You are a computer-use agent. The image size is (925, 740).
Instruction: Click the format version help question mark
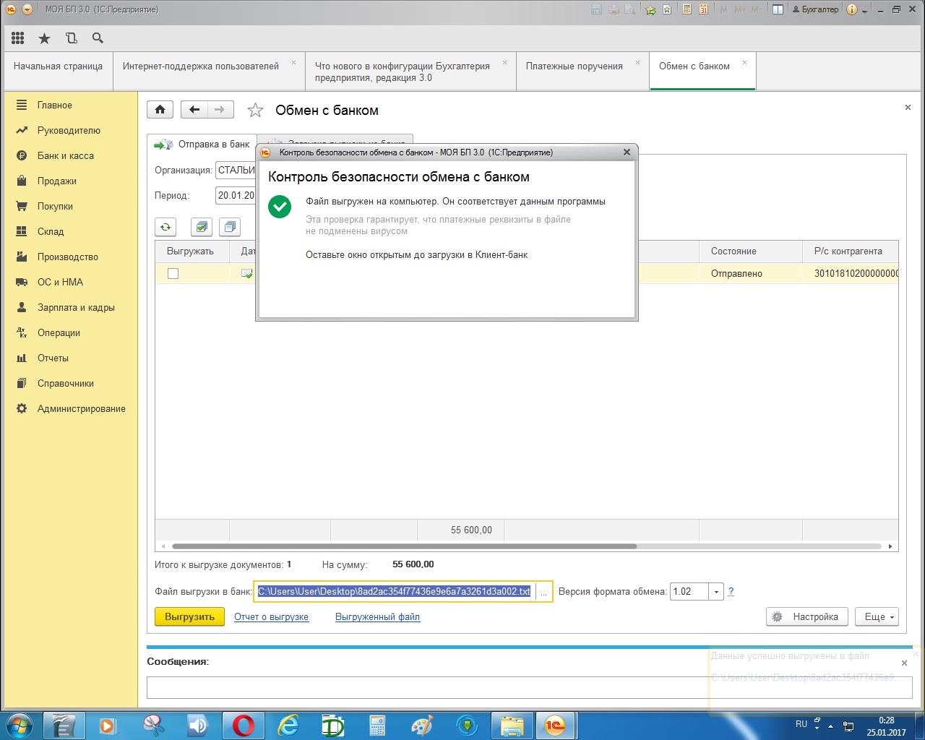731,591
